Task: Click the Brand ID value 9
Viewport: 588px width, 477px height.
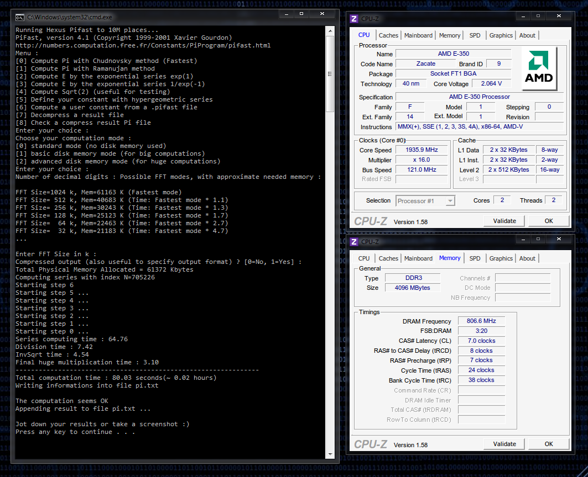Action: click(499, 63)
